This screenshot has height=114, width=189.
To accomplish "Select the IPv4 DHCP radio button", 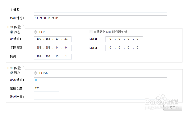I will pyautogui.click(x=35, y=32).
